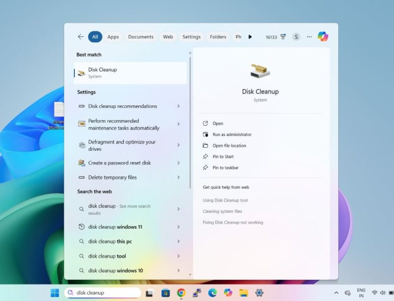Click the Create a password reset disk icon

click(82, 163)
